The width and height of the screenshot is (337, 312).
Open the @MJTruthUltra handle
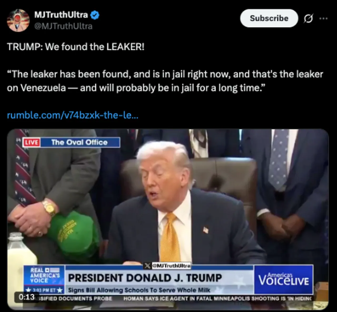click(63, 26)
